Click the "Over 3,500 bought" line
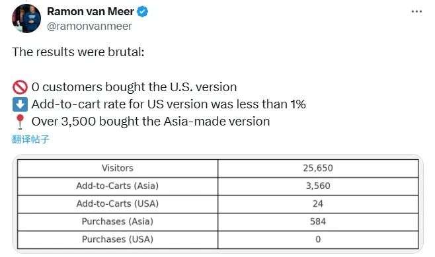Viewport: 435px width, 257px height. coord(151,122)
